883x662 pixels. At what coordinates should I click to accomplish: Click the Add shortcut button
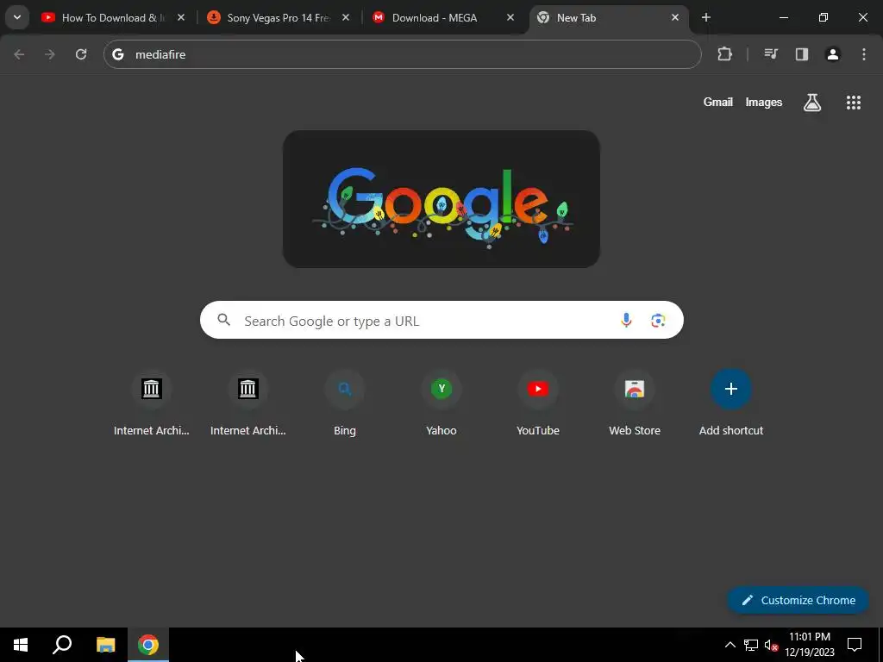[731, 403]
